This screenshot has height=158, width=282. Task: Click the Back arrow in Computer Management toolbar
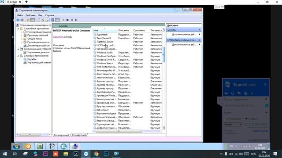pos(18,20)
